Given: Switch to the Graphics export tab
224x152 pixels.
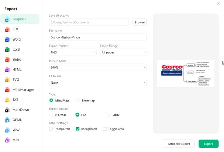Looking at the screenshot, I should click(20, 19).
